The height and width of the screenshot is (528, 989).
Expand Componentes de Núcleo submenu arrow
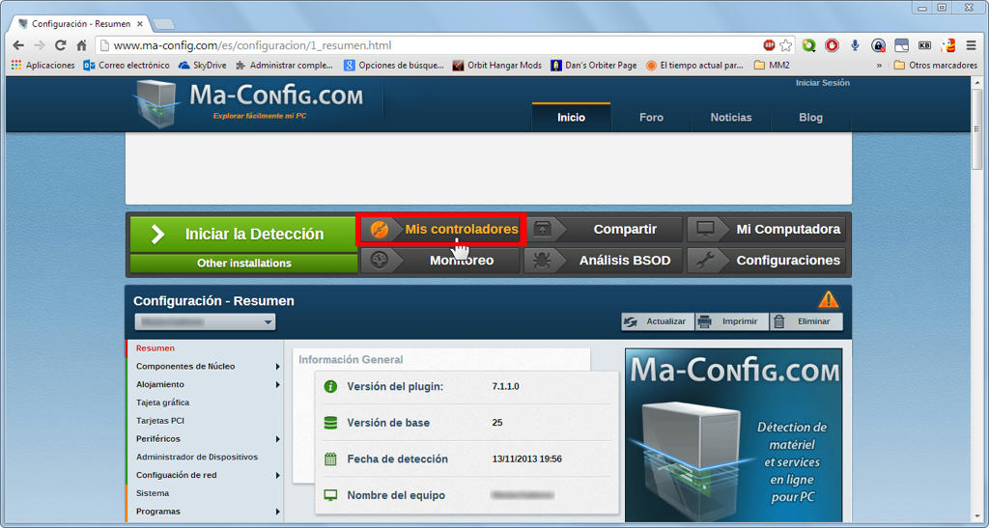click(277, 366)
